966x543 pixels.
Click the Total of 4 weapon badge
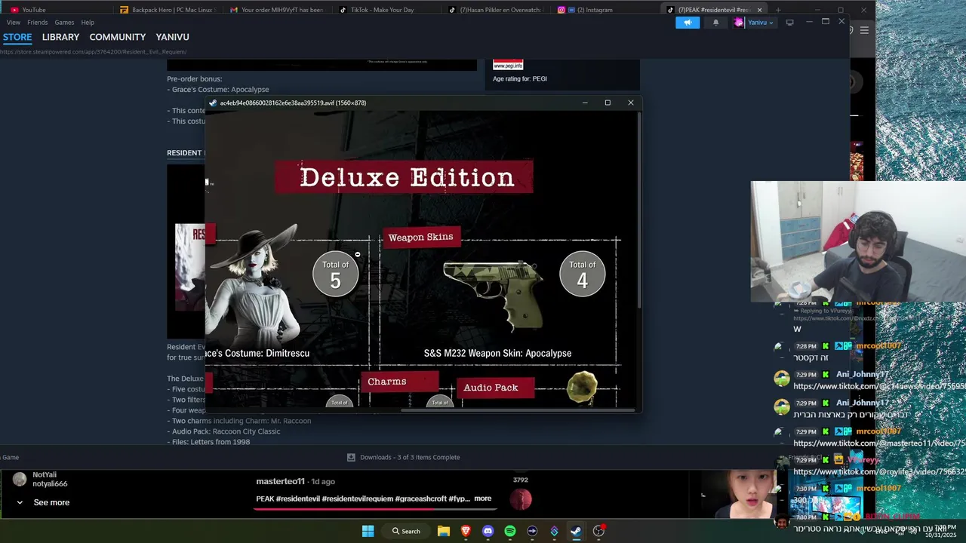pos(583,274)
